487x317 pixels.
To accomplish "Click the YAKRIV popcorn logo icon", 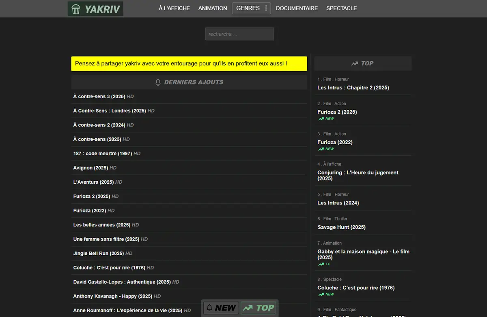I will tap(75, 9).
